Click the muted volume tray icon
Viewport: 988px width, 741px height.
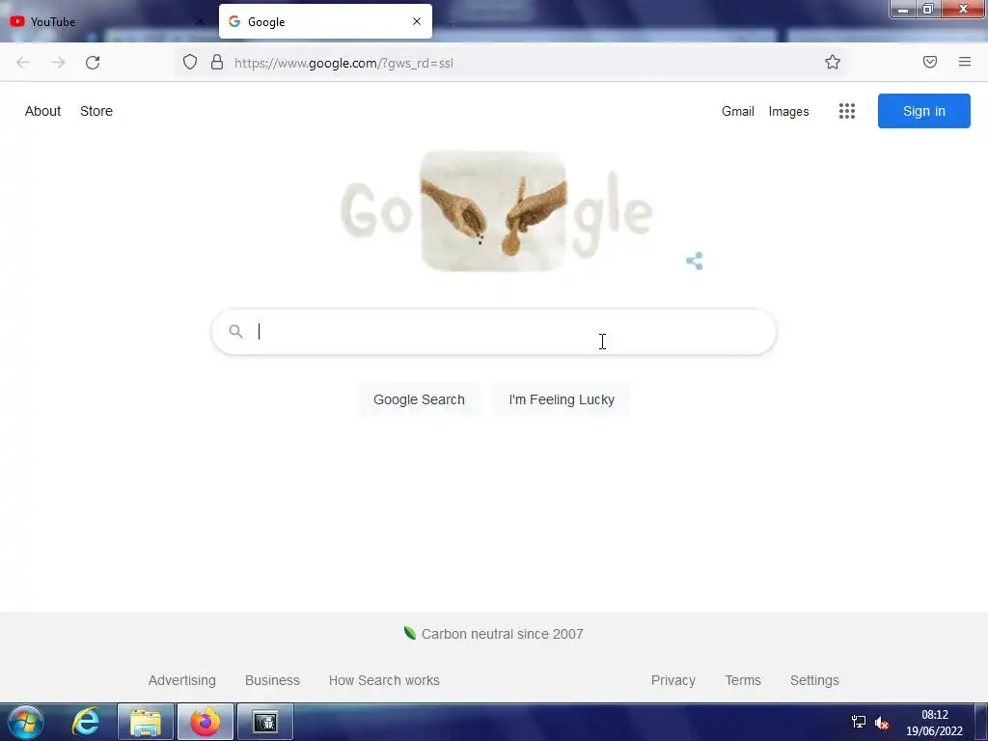tap(882, 723)
